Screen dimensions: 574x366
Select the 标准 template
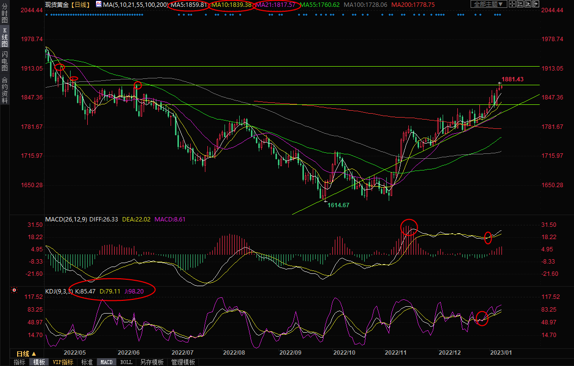[x=87, y=362]
